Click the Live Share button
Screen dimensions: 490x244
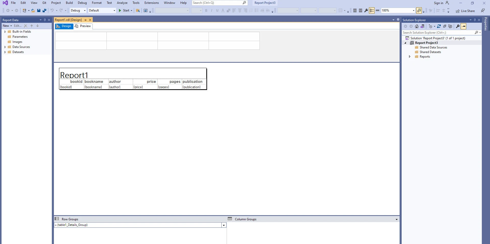465,11
